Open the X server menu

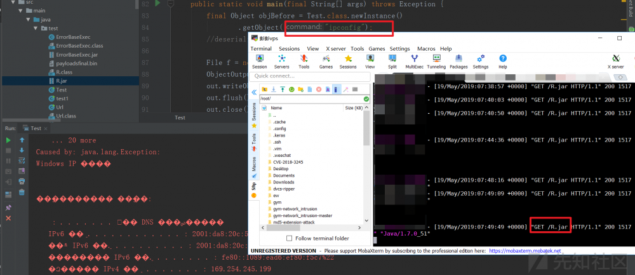click(x=336, y=49)
